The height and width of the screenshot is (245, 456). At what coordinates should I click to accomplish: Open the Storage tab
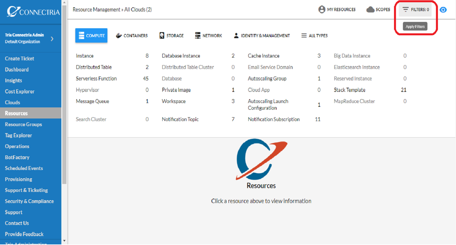[172, 36]
